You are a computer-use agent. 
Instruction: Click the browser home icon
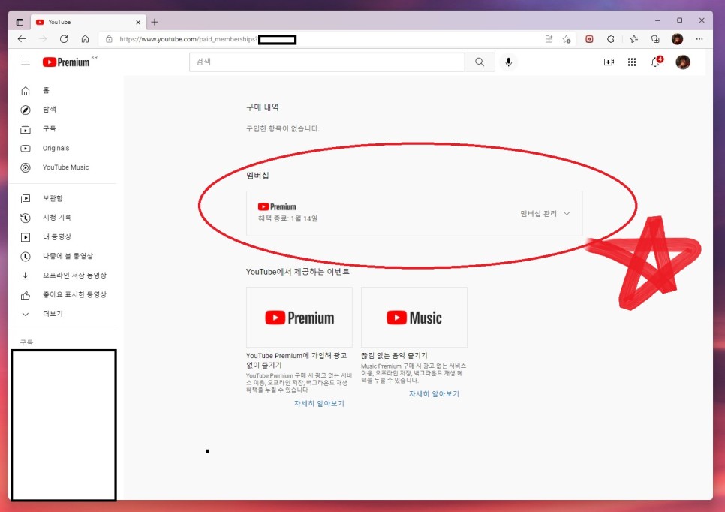pyautogui.click(x=85, y=39)
